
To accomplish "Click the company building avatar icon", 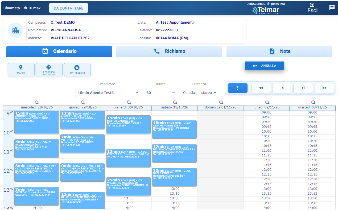I will click(x=16, y=30).
